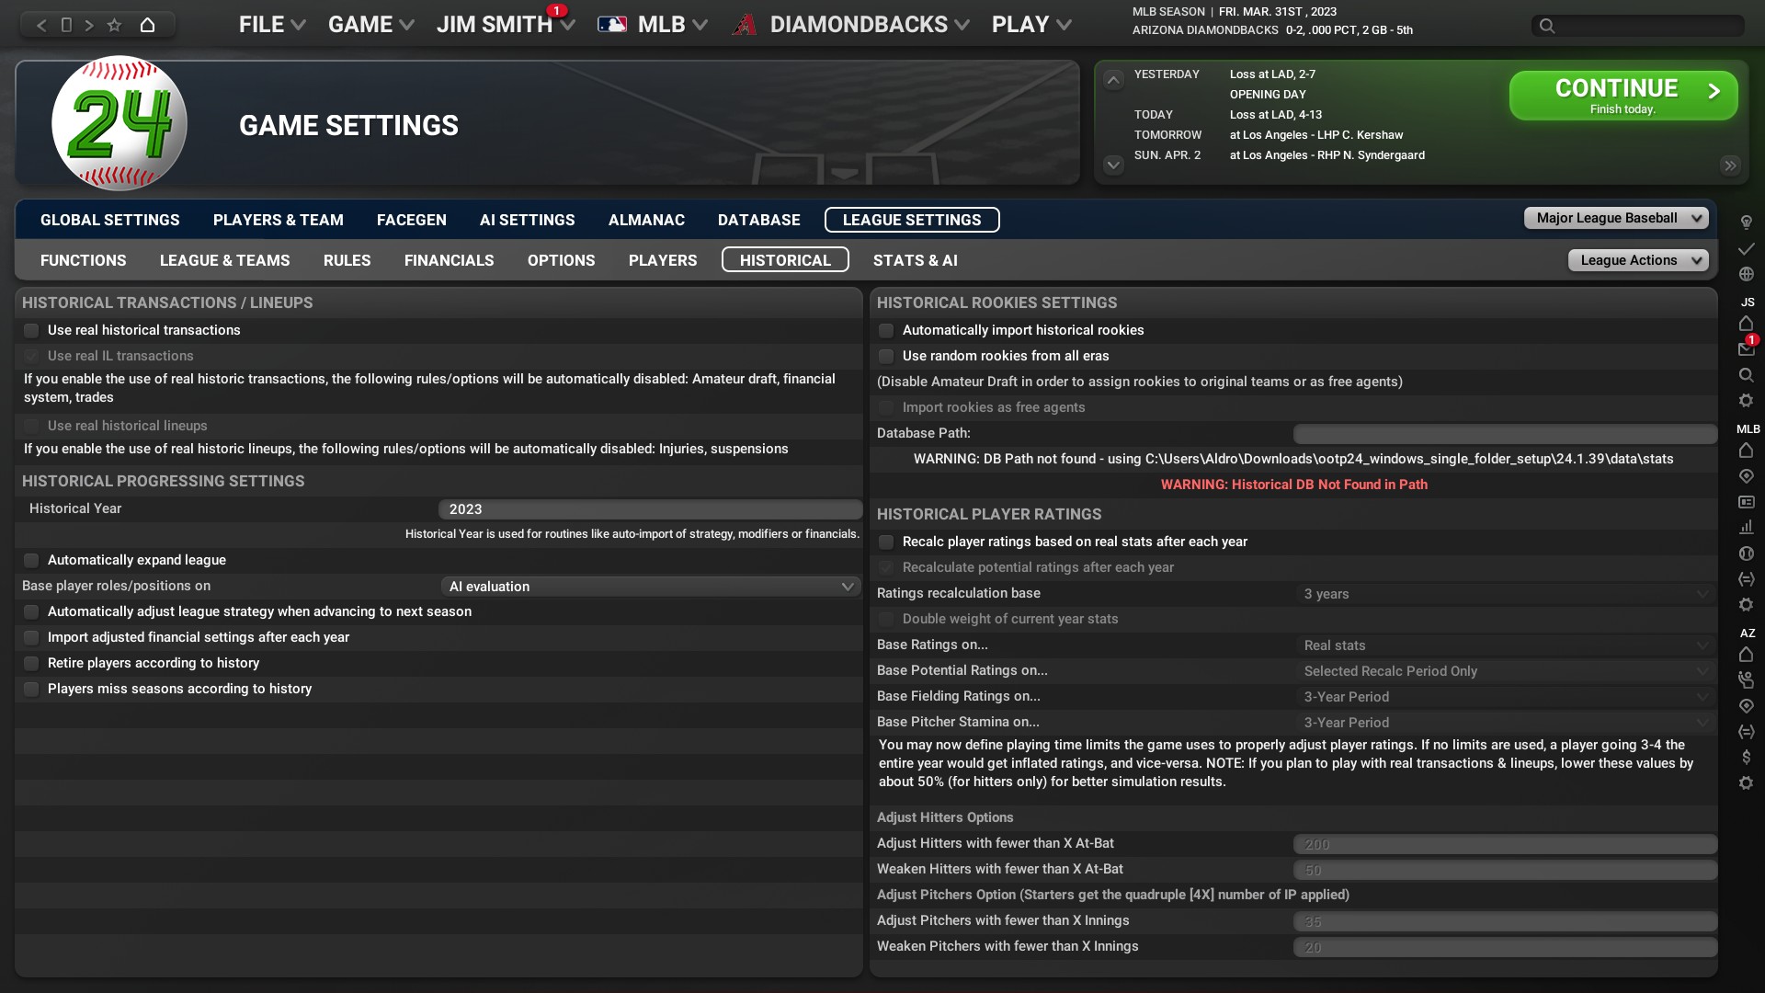Click the top search input box

1638,26
